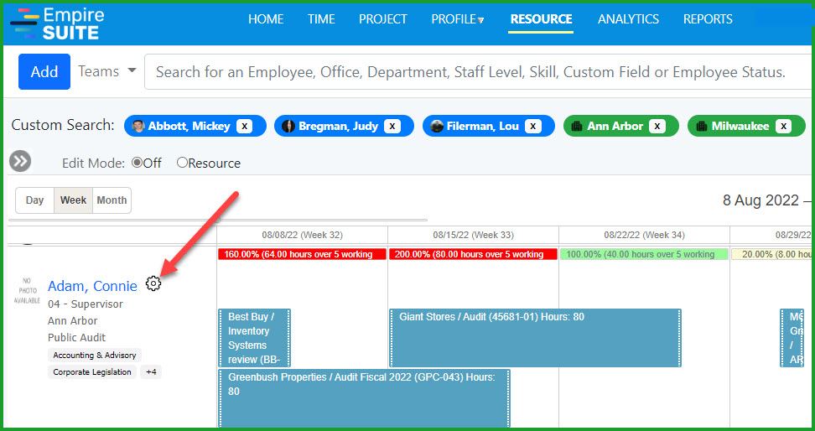Open the TIME menu
The height and width of the screenshot is (431, 815).
[x=320, y=19]
